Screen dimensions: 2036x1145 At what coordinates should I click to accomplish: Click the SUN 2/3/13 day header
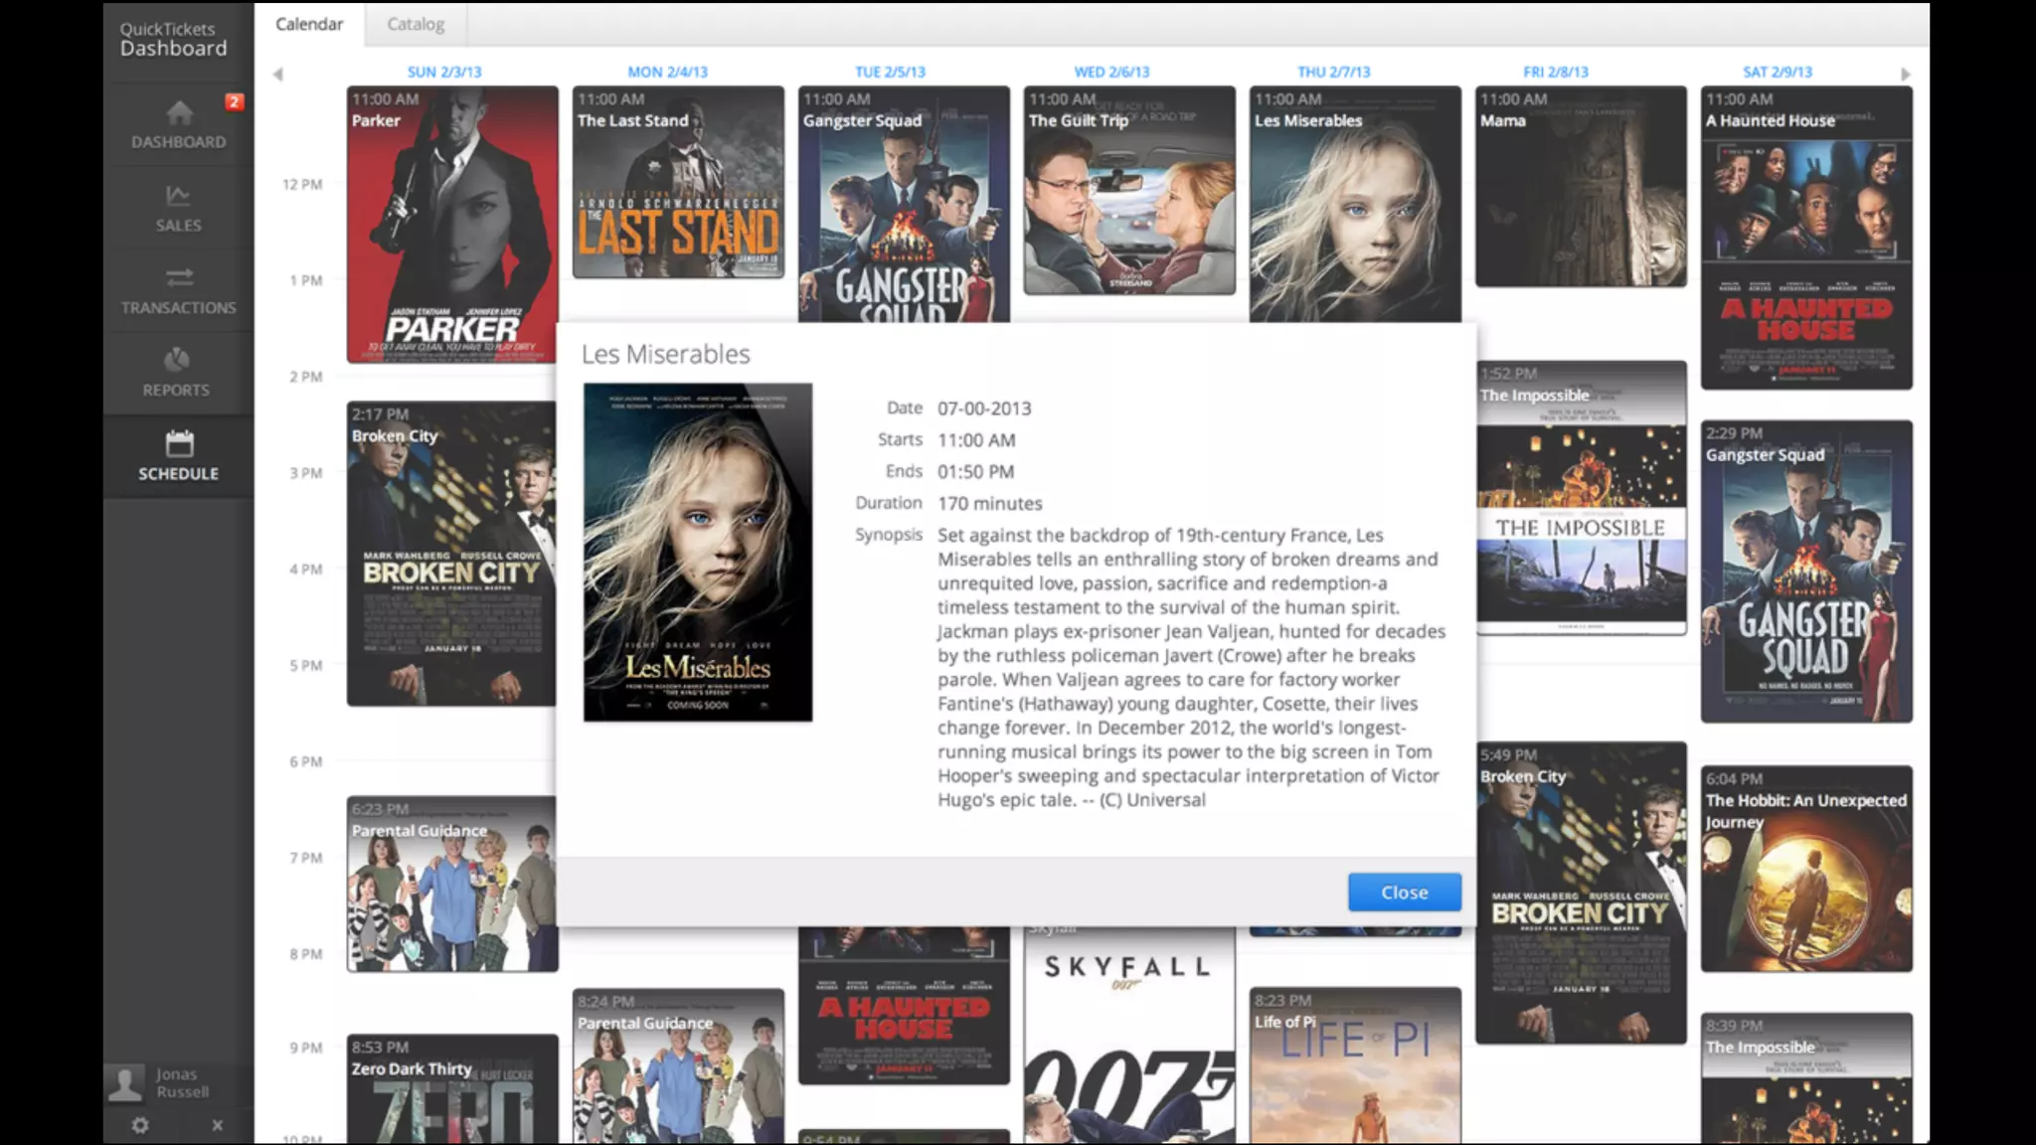tap(444, 72)
